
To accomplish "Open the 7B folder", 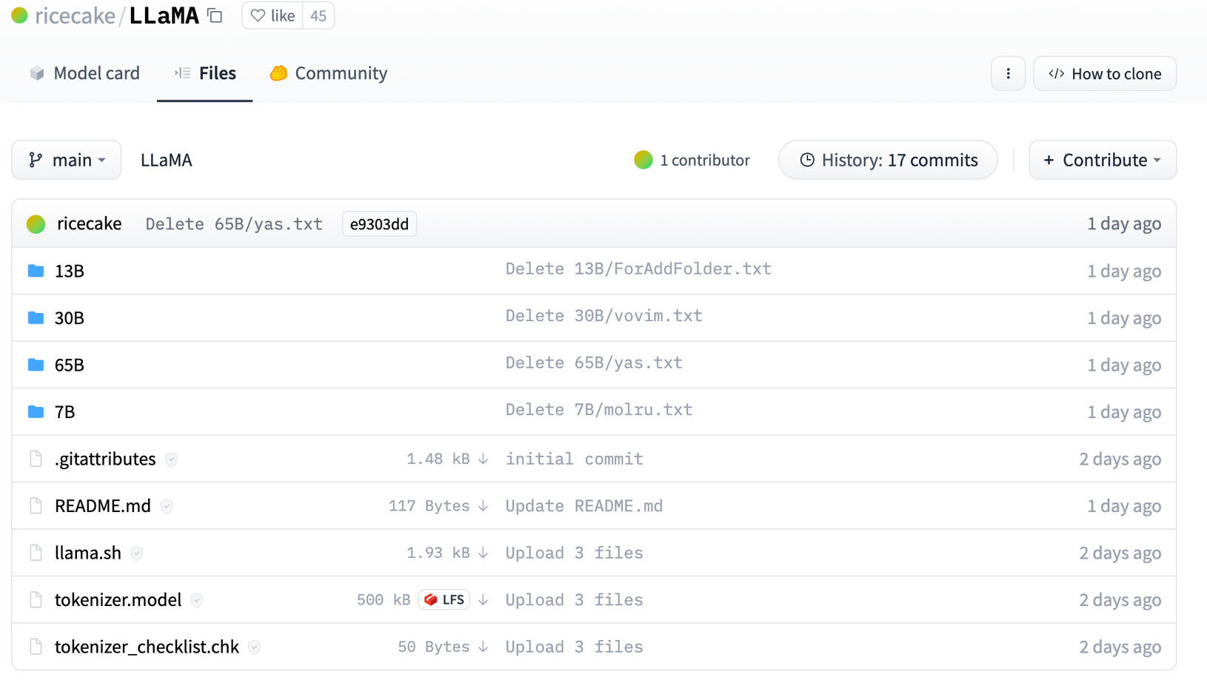I will (x=65, y=411).
